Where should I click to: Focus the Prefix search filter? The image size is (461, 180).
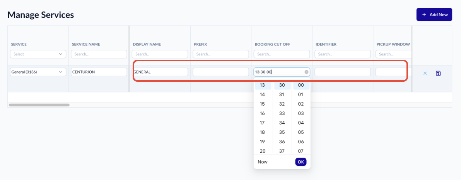point(221,54)
